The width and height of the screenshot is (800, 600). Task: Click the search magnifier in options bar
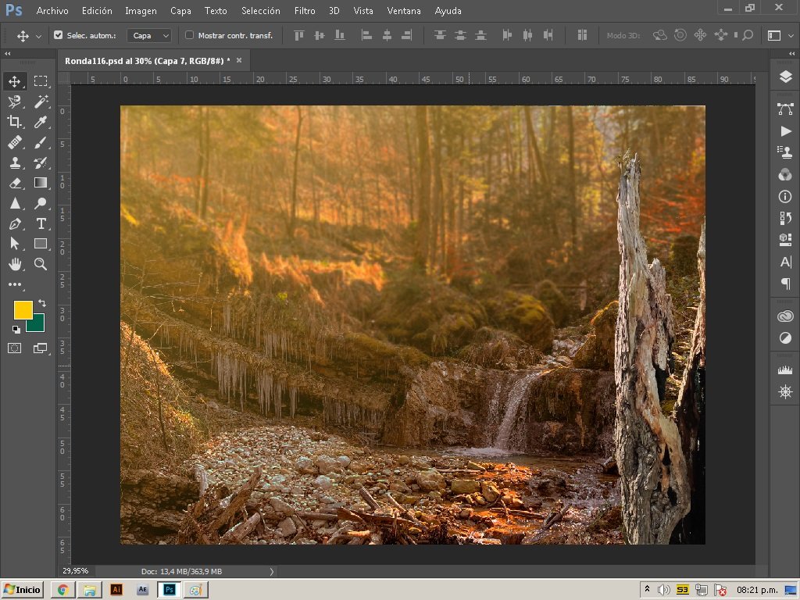pyautogui.click(x=748, y=35)
